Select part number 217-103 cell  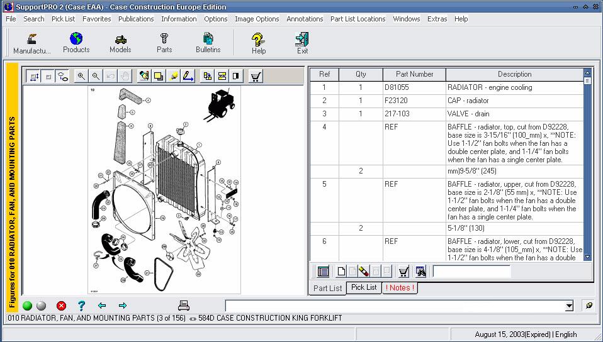click(415, 114)
